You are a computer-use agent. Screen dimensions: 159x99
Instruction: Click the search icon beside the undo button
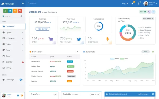153,12
